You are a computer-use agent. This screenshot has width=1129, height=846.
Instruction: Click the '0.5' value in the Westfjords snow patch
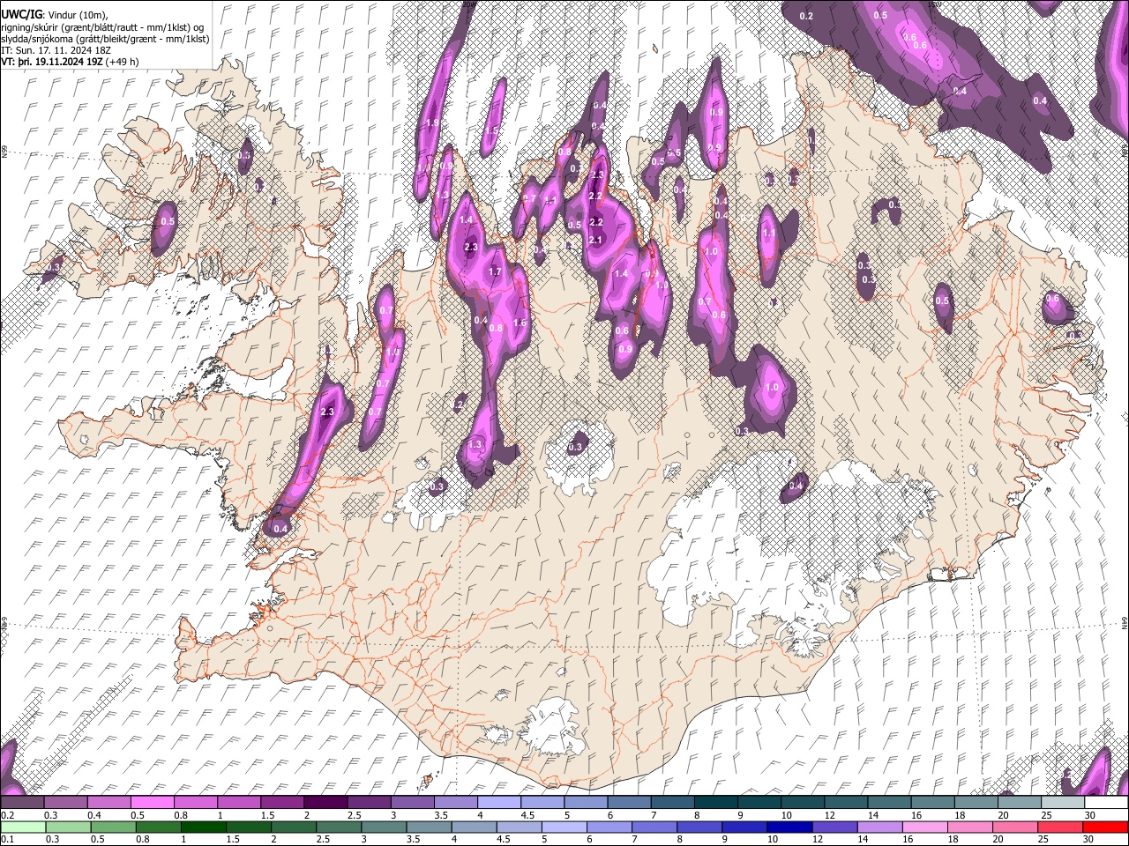point(167,222)
